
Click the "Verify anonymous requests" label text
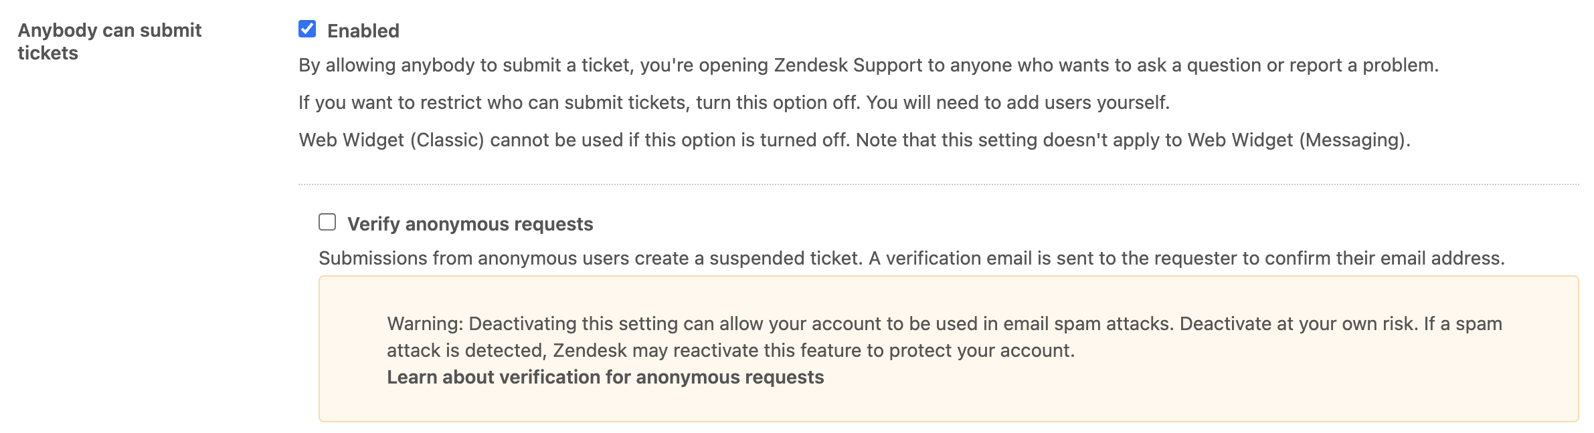click(x=470, y=224)
